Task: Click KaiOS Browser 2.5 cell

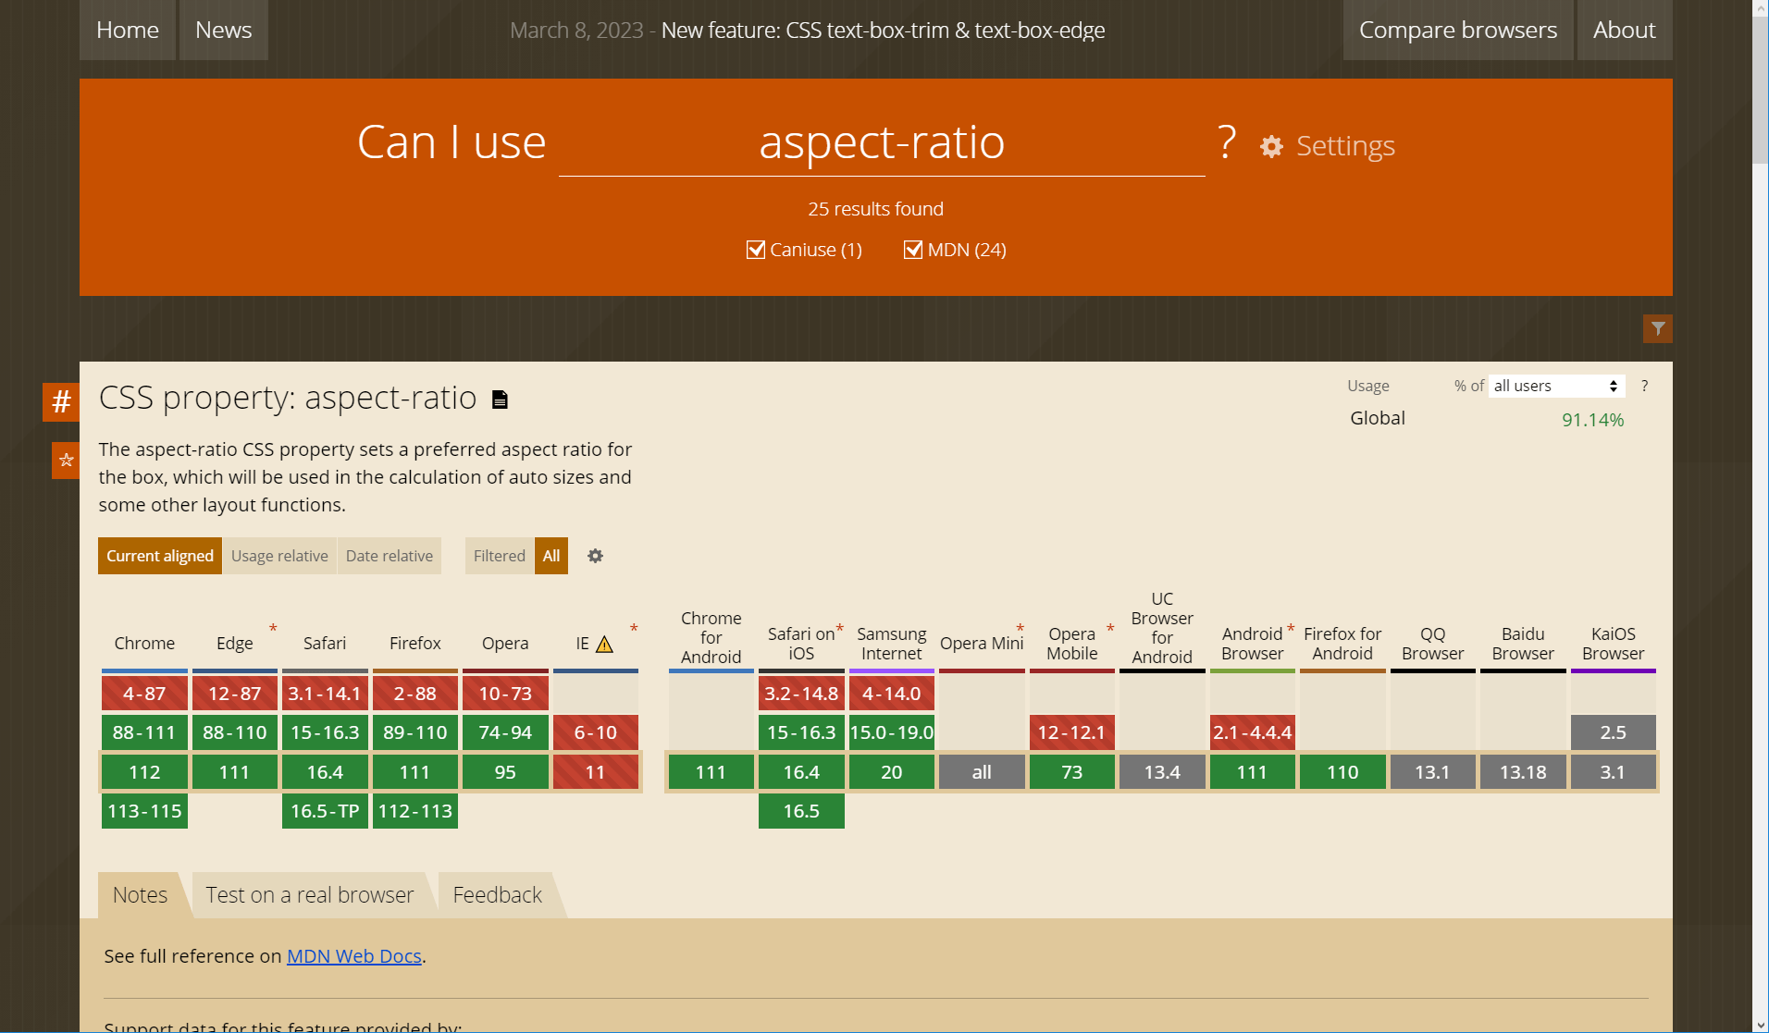Action: click(1614, 732)
